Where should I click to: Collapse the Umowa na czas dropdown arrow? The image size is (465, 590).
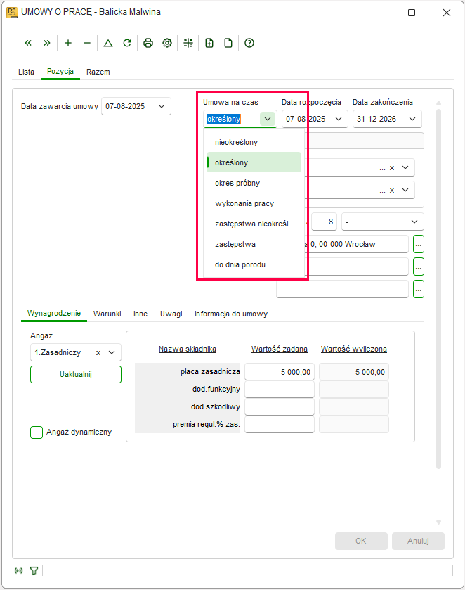(268, 119)
